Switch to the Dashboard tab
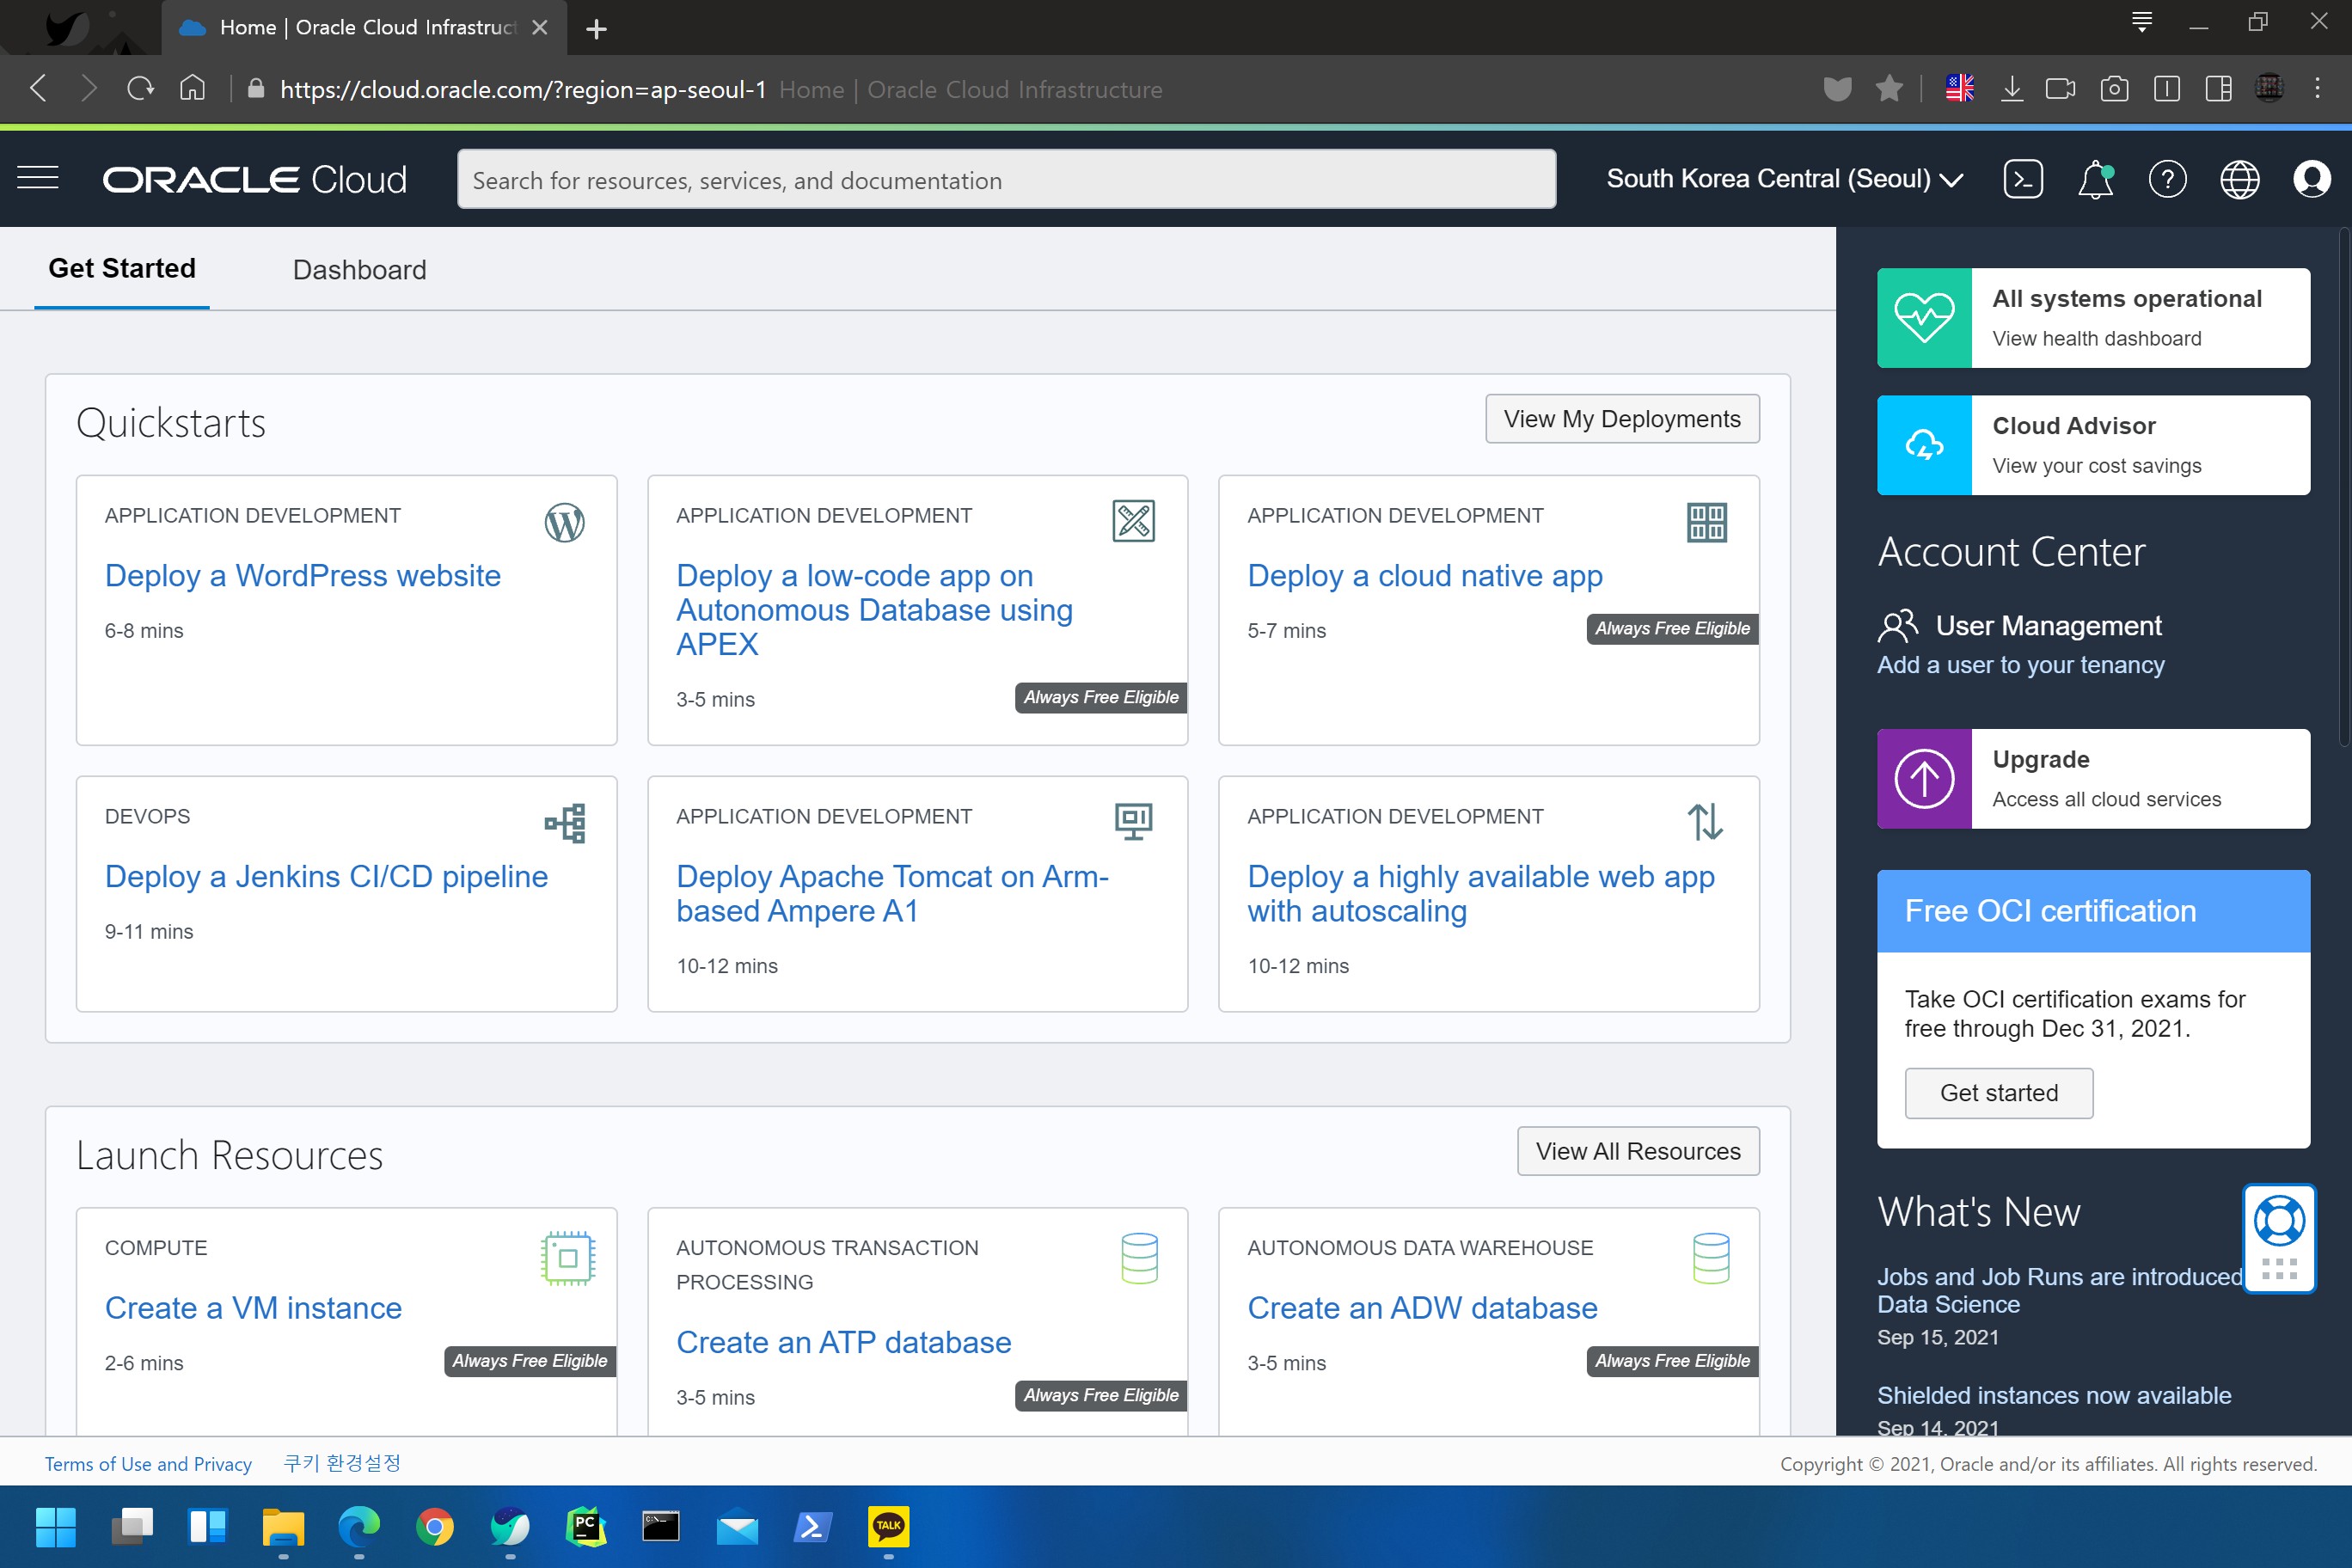This screenshot has width=2352, height=1568. pyautogui.click(x=359, y=270)
